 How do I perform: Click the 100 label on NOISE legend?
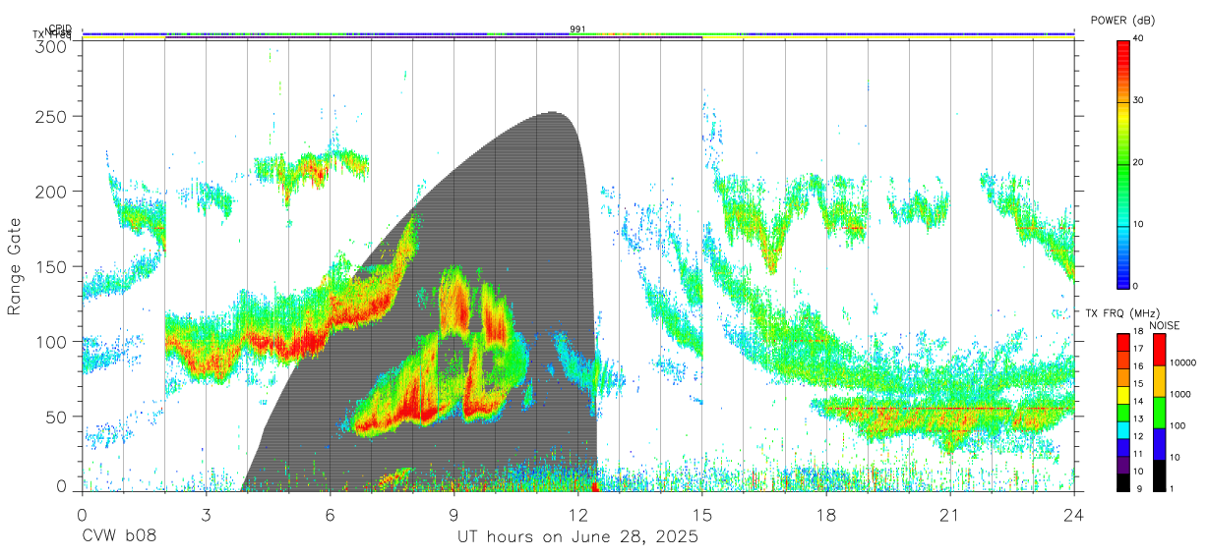click(x=1179, y=425)
